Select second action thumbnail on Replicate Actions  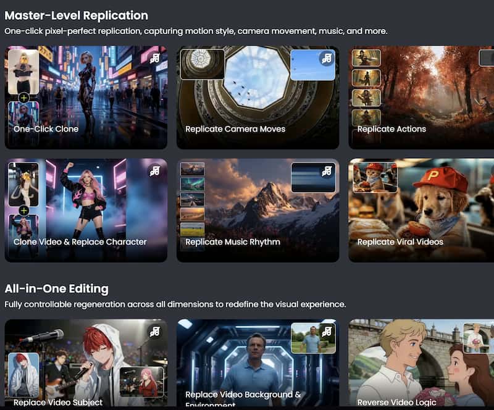tap(366, 78)
